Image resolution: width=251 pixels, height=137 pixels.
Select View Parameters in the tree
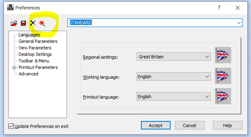coord(35,48)
